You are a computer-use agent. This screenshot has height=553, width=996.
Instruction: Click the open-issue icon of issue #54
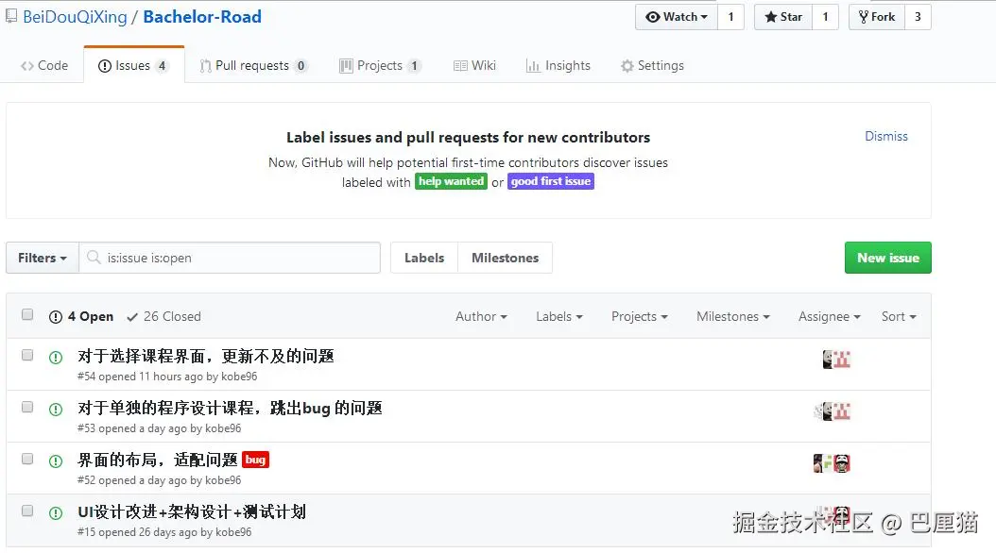tap(56, 358)
